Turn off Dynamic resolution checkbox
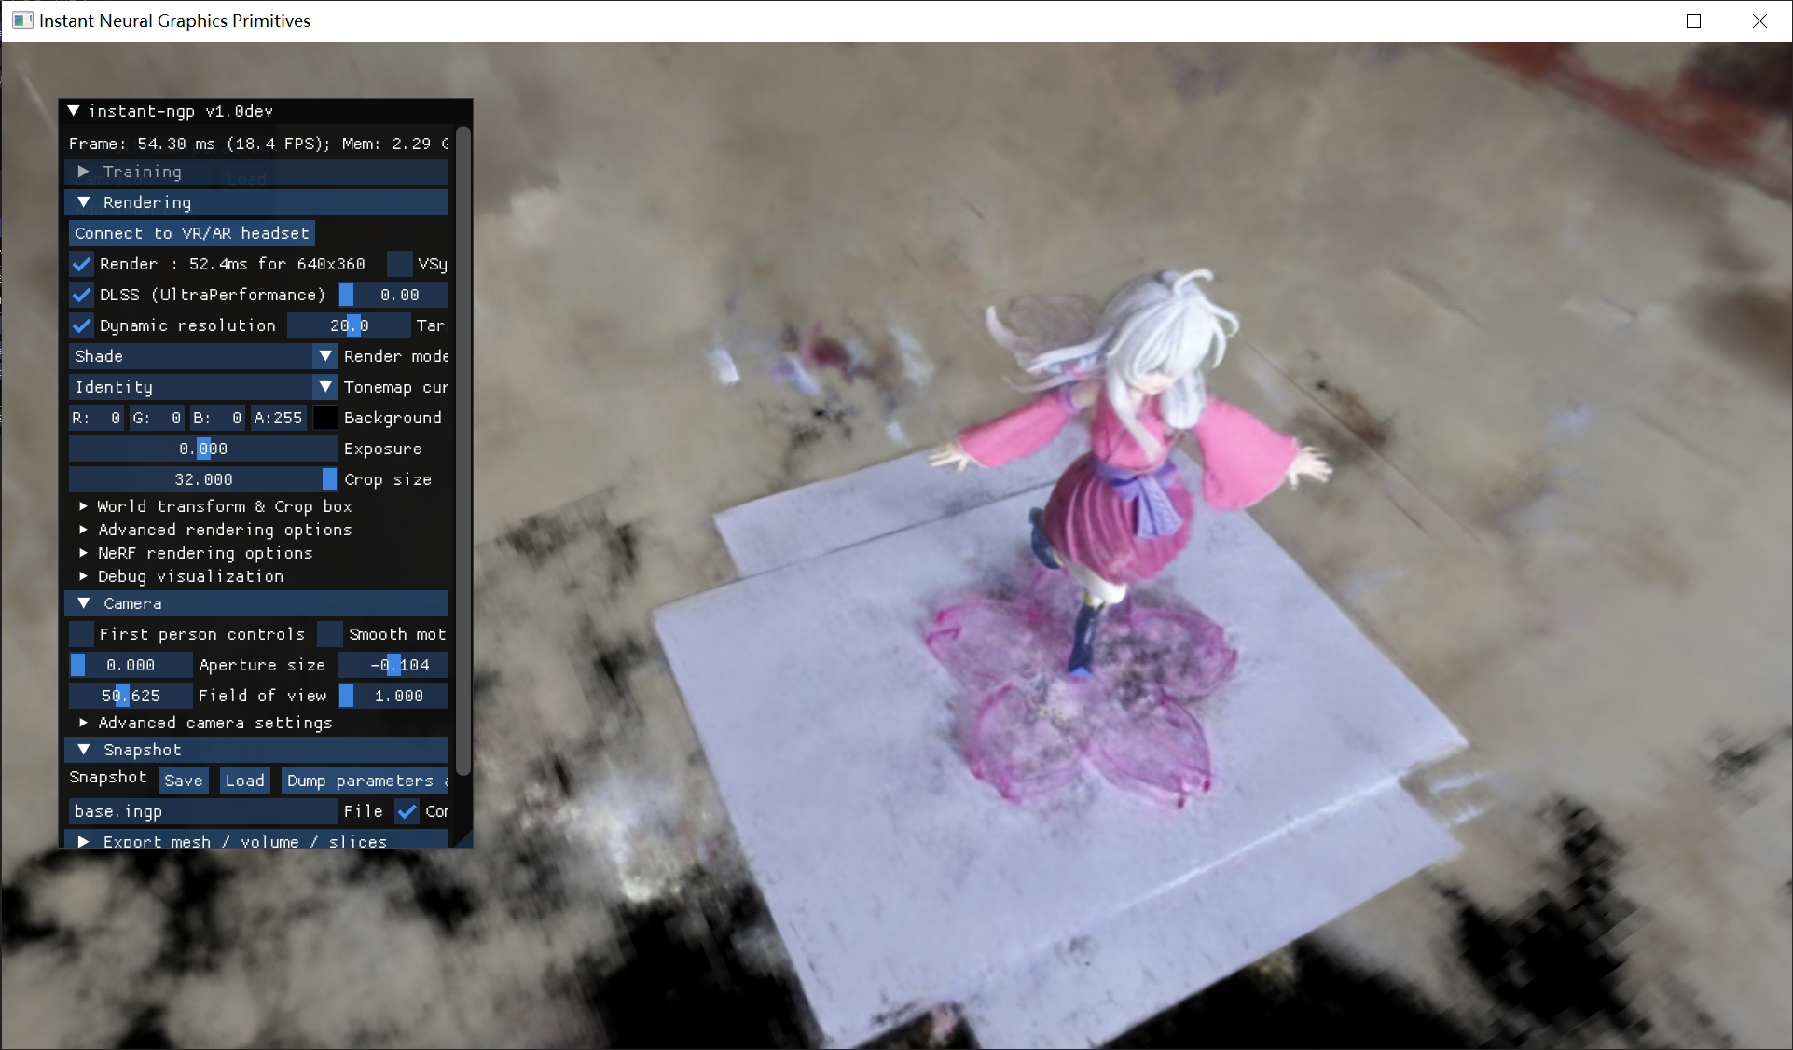Screen dimensions: 1793x1050 (x=81, y=325)
